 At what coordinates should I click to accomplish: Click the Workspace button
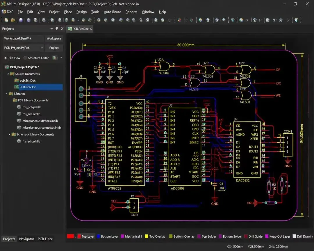[x=54, y=38]
